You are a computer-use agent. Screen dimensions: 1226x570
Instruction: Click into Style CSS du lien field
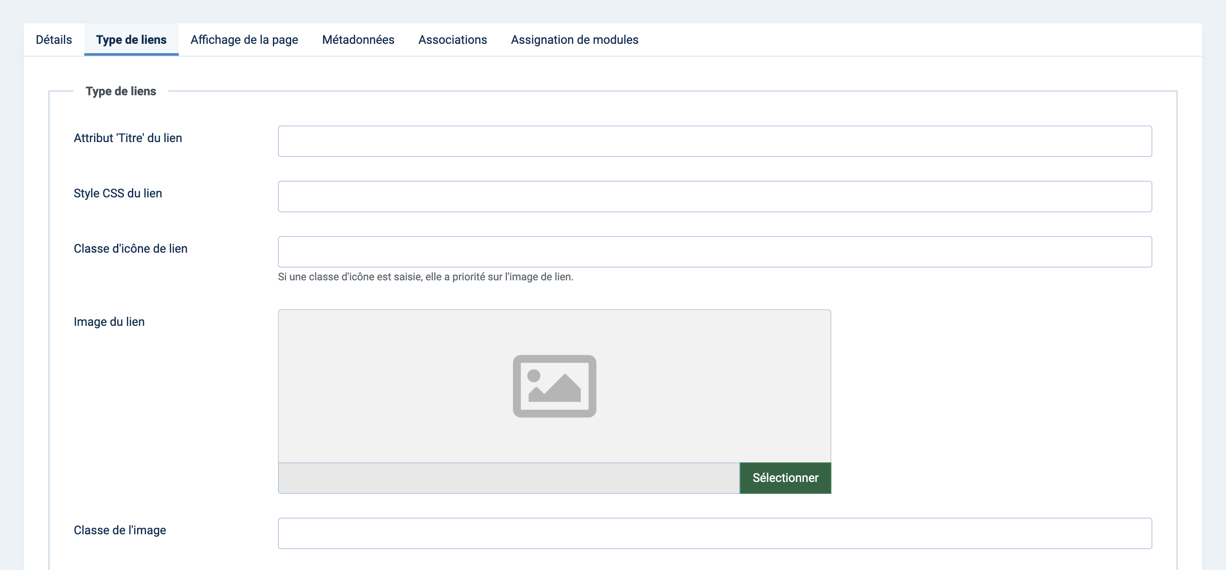pyautogui.click(x=714, y=197)
